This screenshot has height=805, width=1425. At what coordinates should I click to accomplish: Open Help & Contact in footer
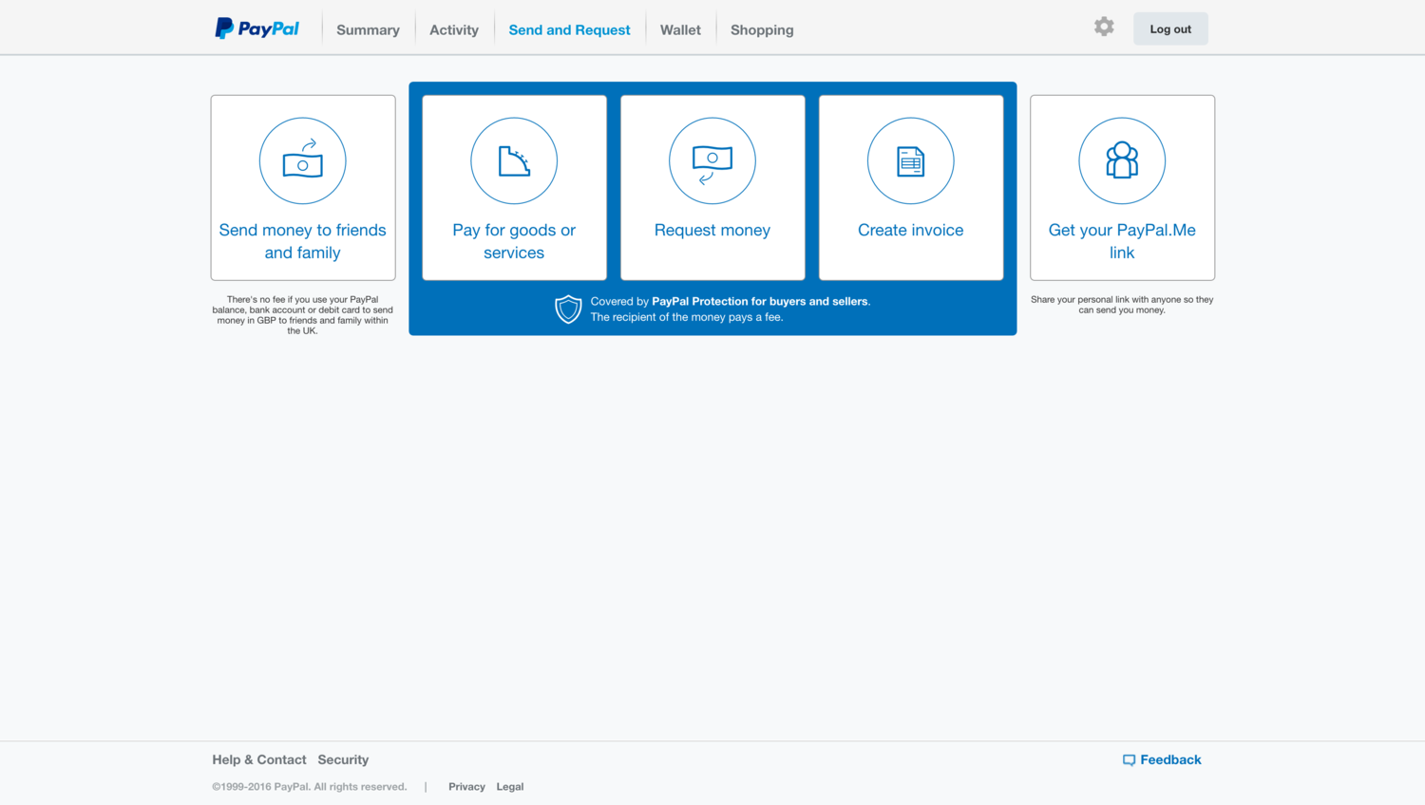259,759
